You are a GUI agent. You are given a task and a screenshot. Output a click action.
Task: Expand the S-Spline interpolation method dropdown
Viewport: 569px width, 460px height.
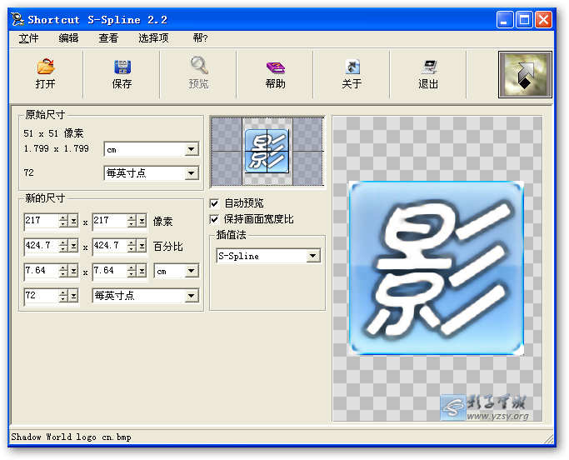tap(313, 257)
